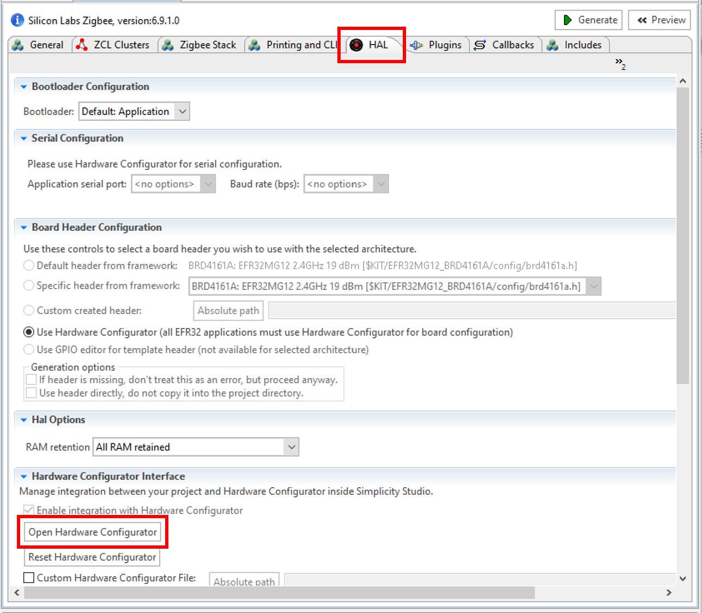Click the blue info icon beside Silicon Labs Zigbee
The image size is (702, 613).
(17, 20)
